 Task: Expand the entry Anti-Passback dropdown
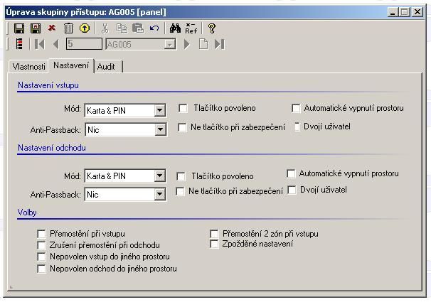(160, 129)
